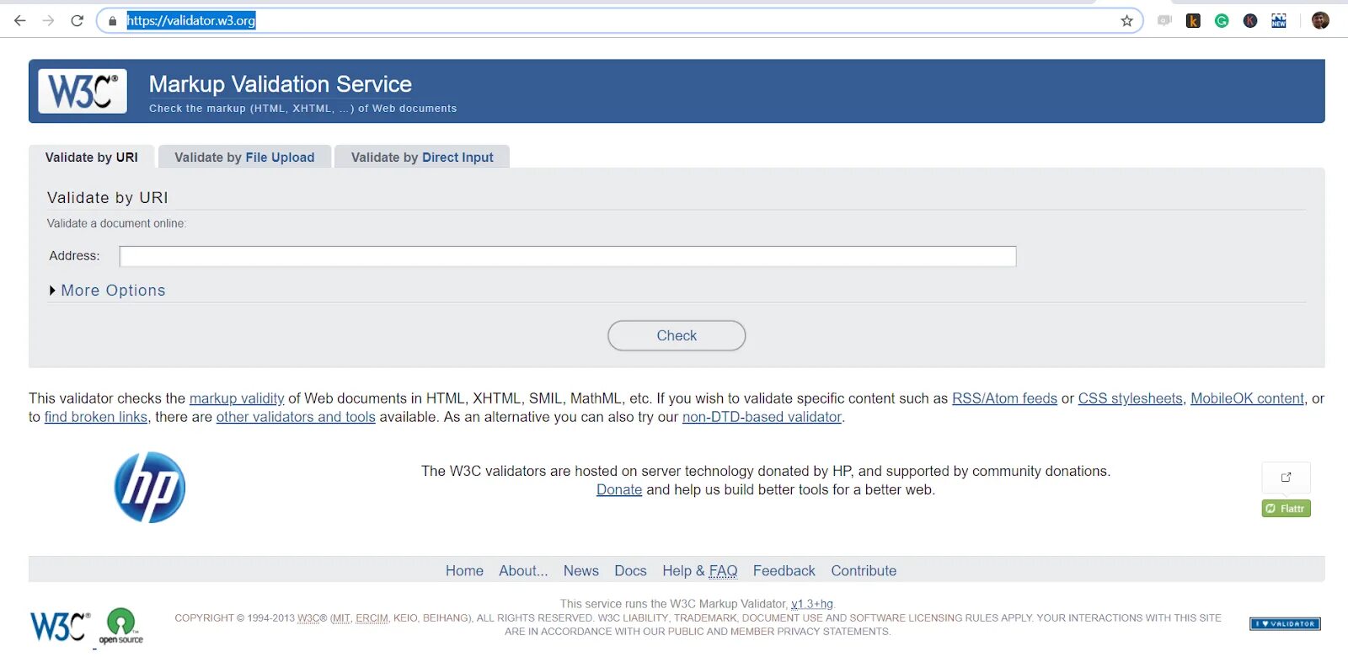Click the green Flattr button
Image resolution: width=1348 pixels, height=657 pixels.
pos(1286,509)
